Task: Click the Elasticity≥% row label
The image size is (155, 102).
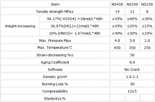Action: (55, 98)
